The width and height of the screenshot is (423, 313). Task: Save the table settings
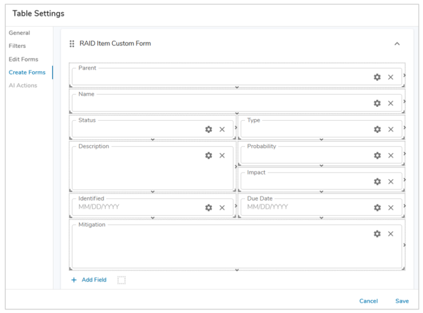(402, 301)
